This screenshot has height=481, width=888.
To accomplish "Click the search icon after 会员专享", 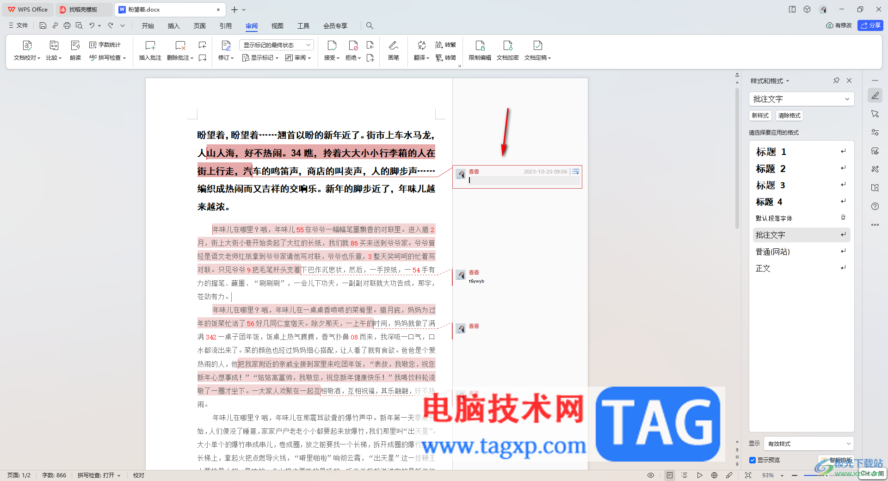I will (370, 25).
